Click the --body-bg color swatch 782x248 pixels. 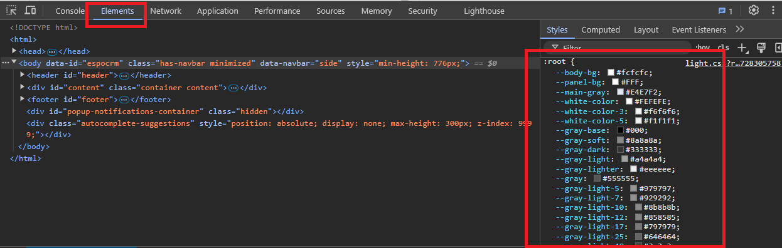tap(611, 73)
